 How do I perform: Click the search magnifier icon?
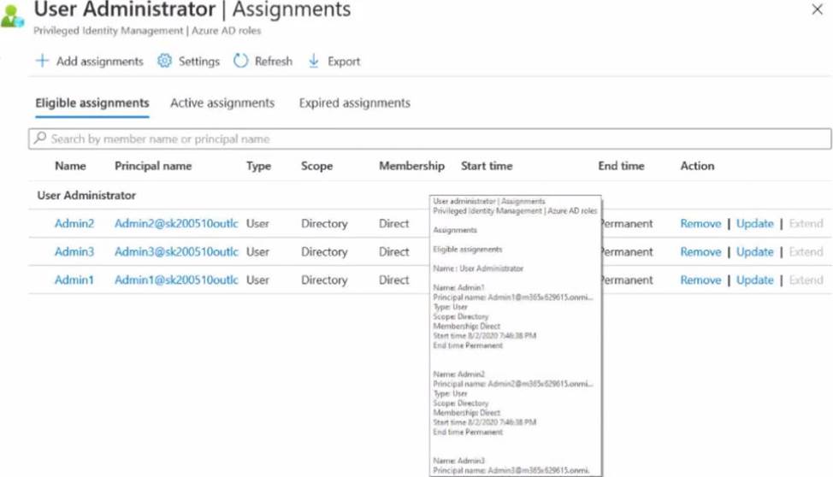click(39, 138)
